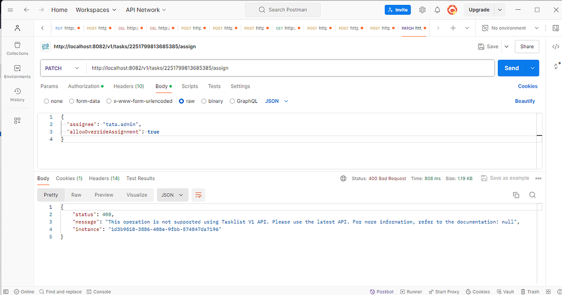Open the hamburger menu icon
The image size is (562, 295).
click(x=10, y=10)
